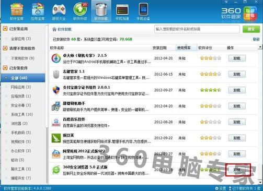Click the 右键管家 mouse icon
This screenshot has height=191, width=263.
56,74
